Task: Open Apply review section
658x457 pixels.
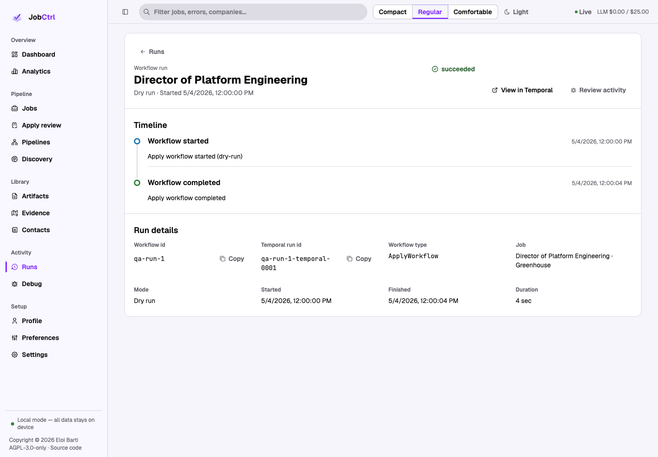Action: pos(53,125)
